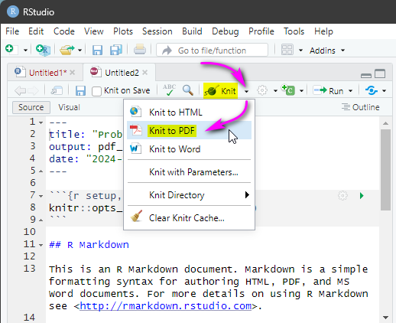Expand the gear options dropdown arrow

coord(275,91)
